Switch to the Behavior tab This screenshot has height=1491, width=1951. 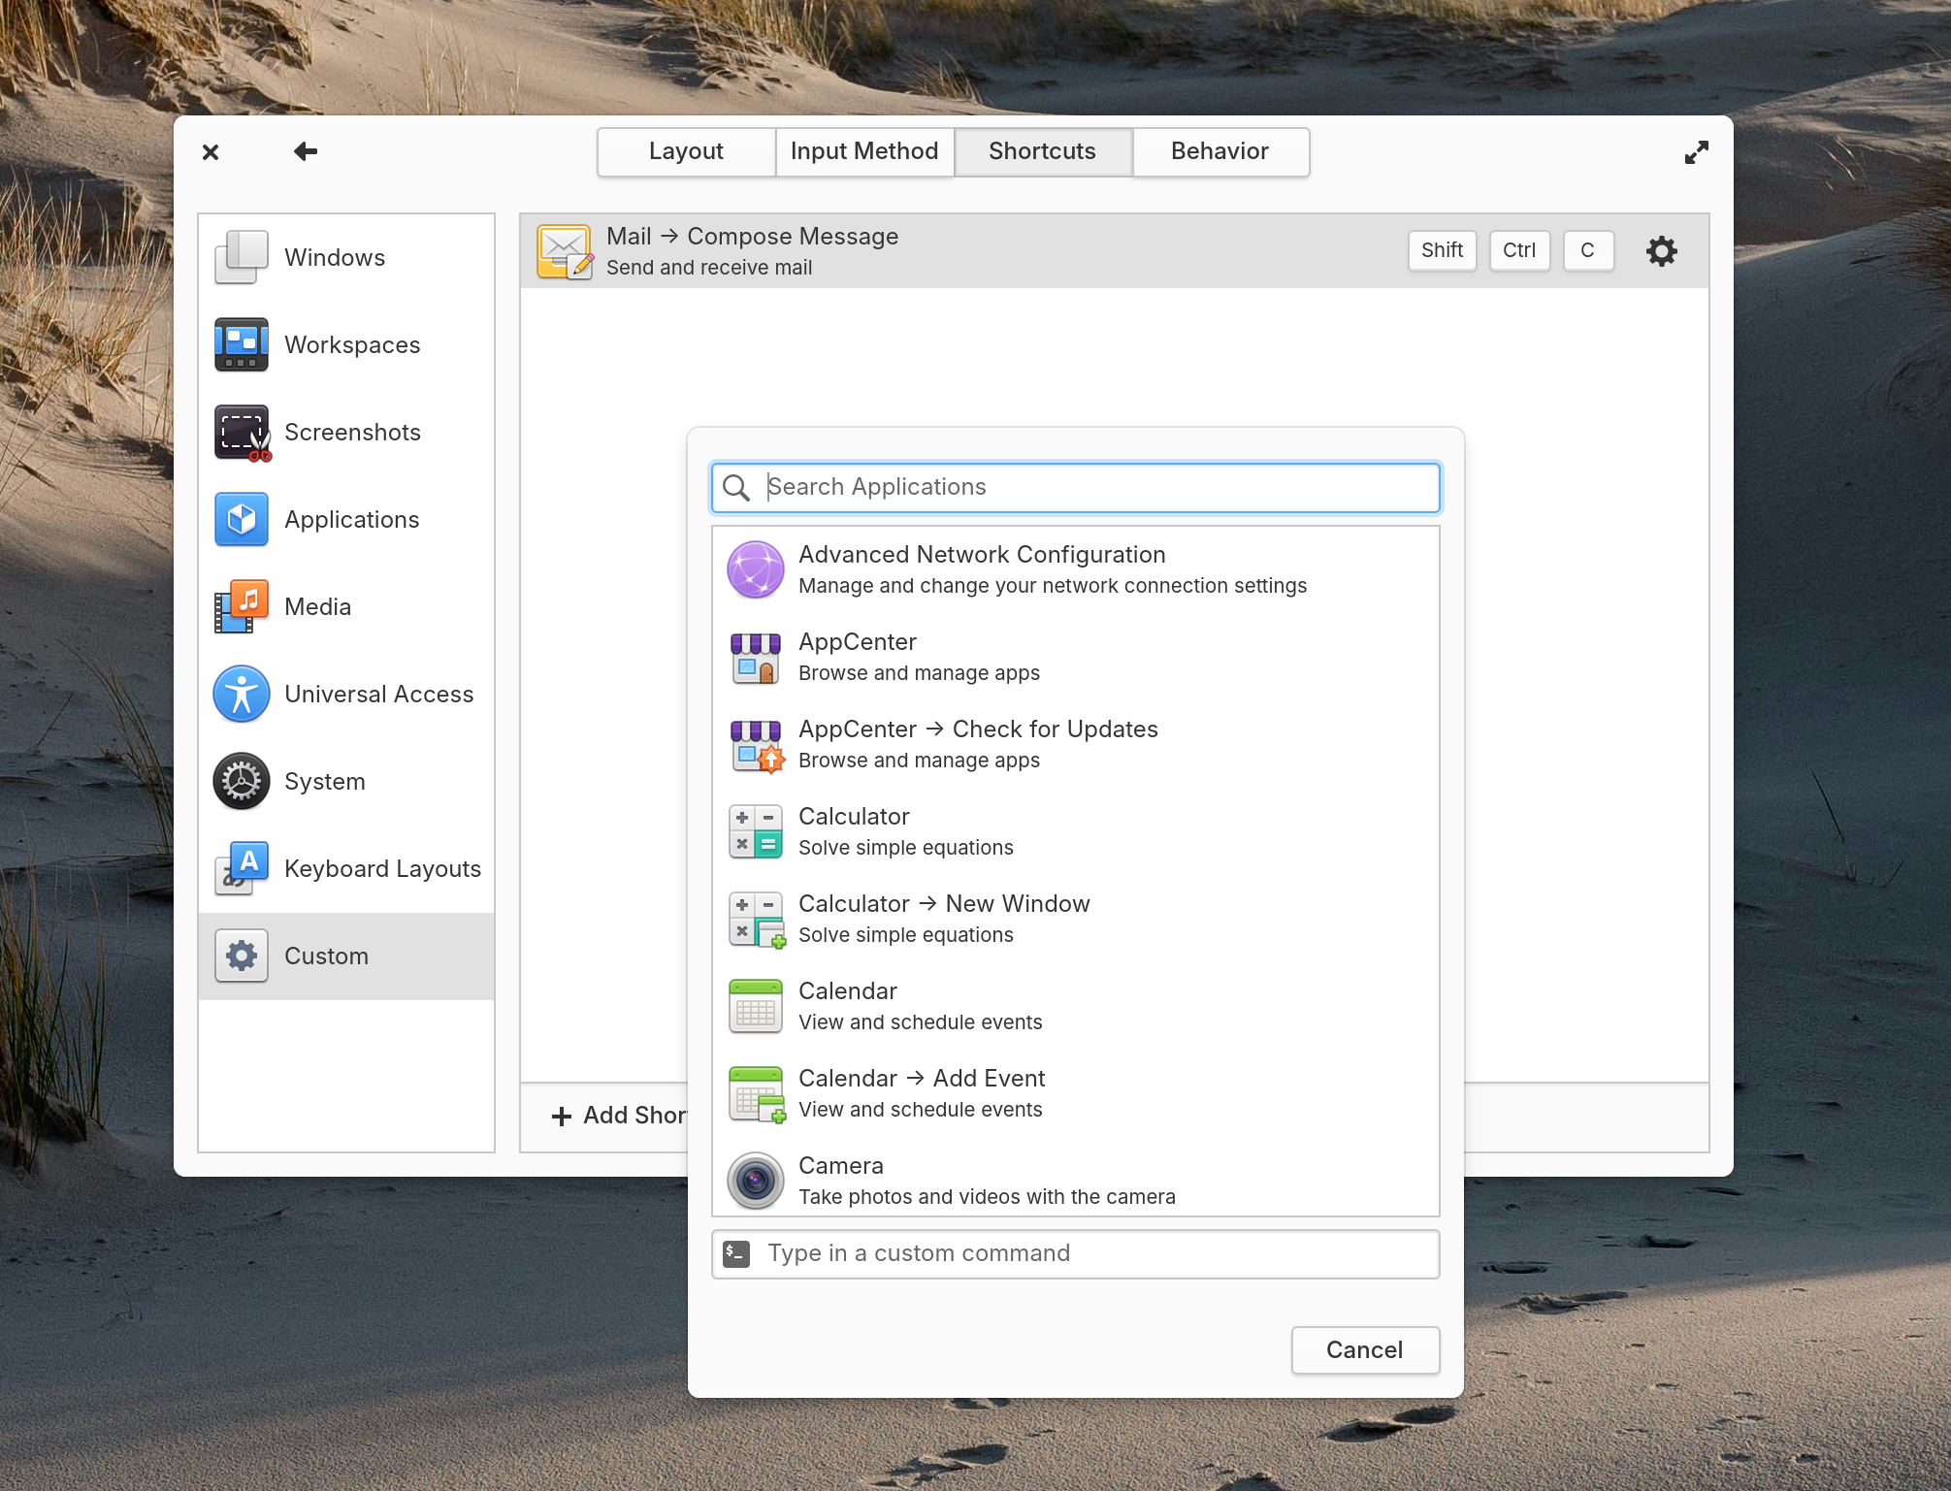point(1219,152)
